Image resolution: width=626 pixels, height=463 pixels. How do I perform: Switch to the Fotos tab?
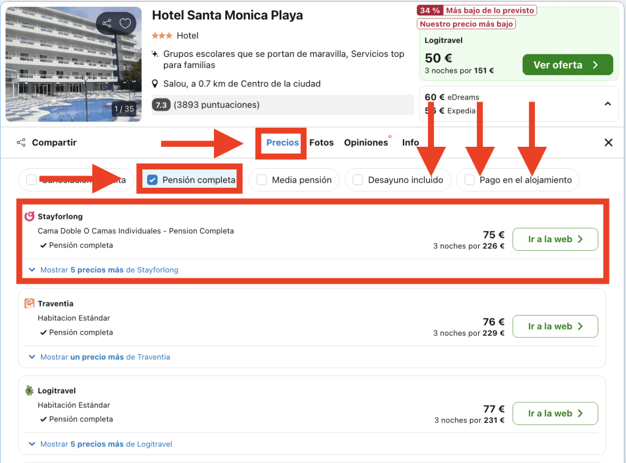pos(322,143)
